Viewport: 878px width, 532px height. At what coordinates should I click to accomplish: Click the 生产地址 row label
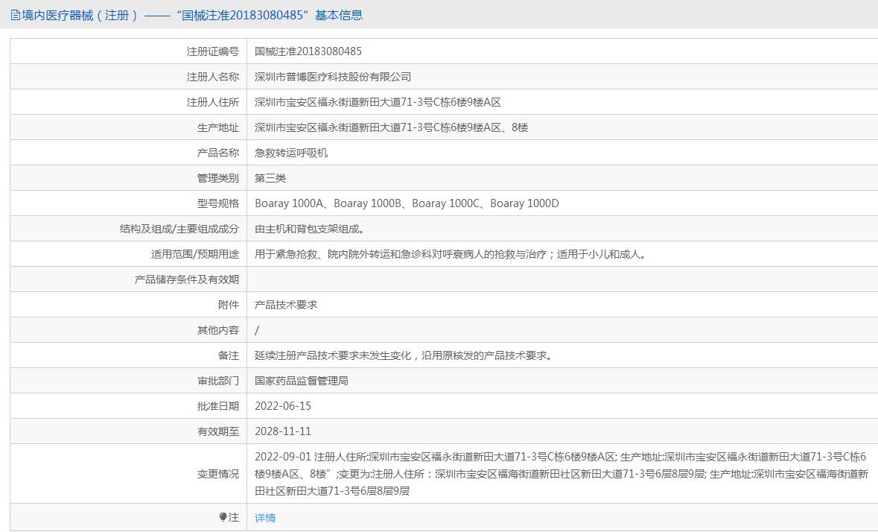point(218,127)
